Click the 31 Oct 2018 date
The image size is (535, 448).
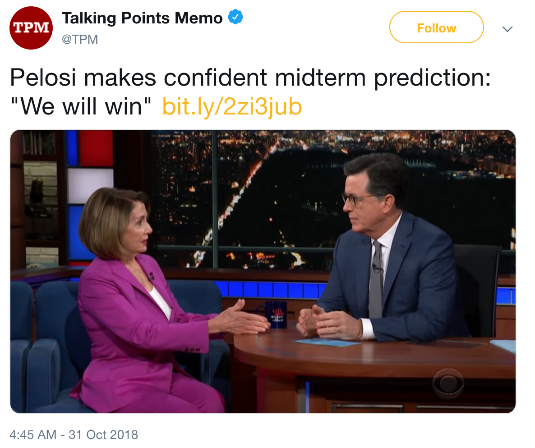tap(103, 434)
